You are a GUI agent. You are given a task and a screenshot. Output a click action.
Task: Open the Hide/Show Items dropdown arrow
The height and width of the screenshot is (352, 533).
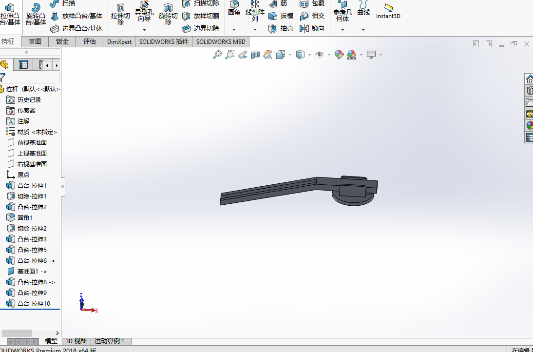tap(329, 55)
